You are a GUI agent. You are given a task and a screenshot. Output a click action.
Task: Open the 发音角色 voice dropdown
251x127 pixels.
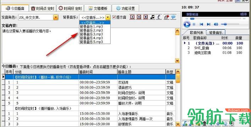click(x=56, y=17)
